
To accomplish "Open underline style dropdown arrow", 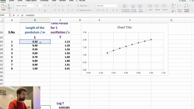I will point(27,10).
